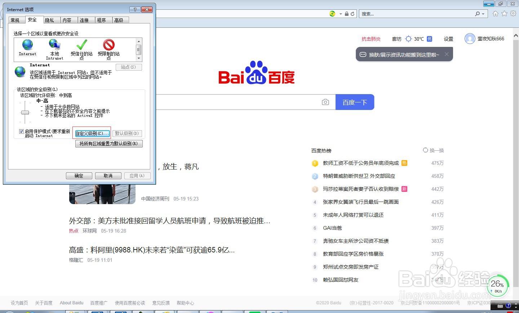Screen dimensions: 519x313
Task: Open the search provider dropdown arrow
Action: tap(484, 14)
